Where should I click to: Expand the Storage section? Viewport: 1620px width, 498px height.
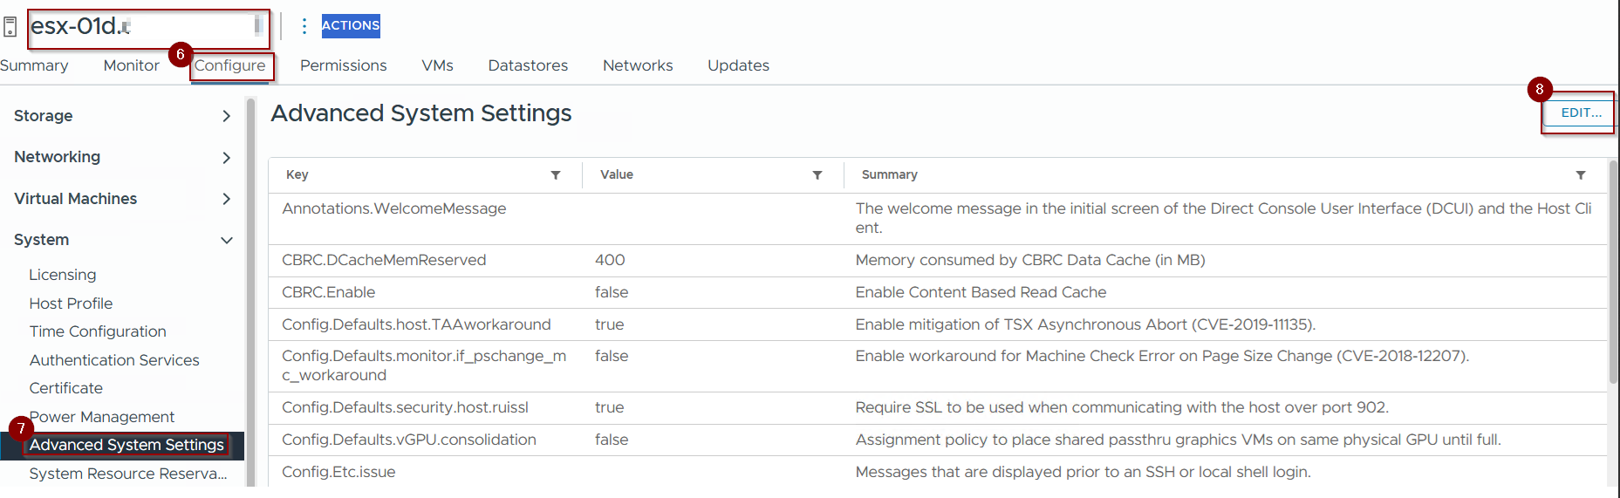[x=226, y=116]
